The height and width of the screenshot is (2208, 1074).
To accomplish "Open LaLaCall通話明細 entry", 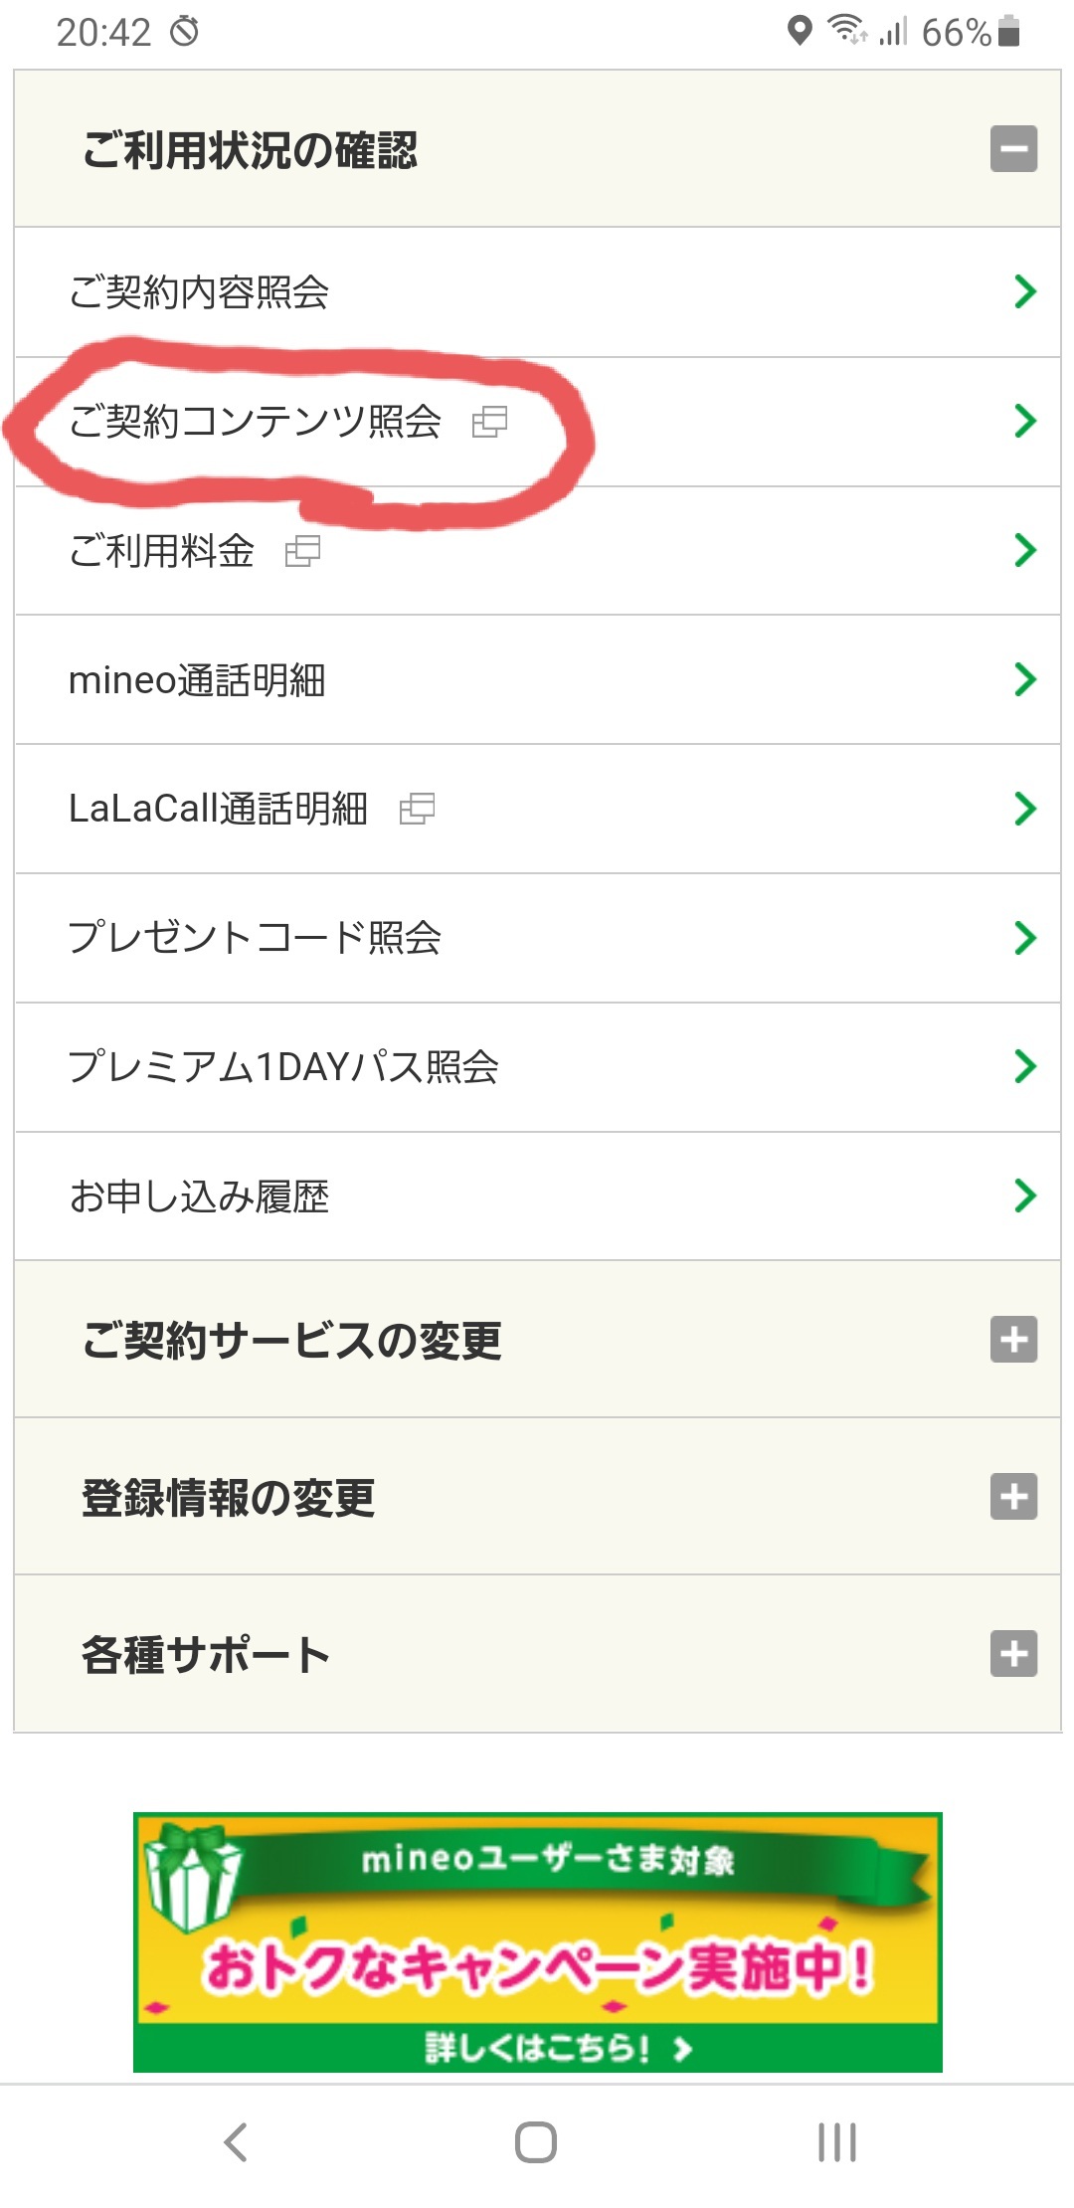I will coord(218,809).
